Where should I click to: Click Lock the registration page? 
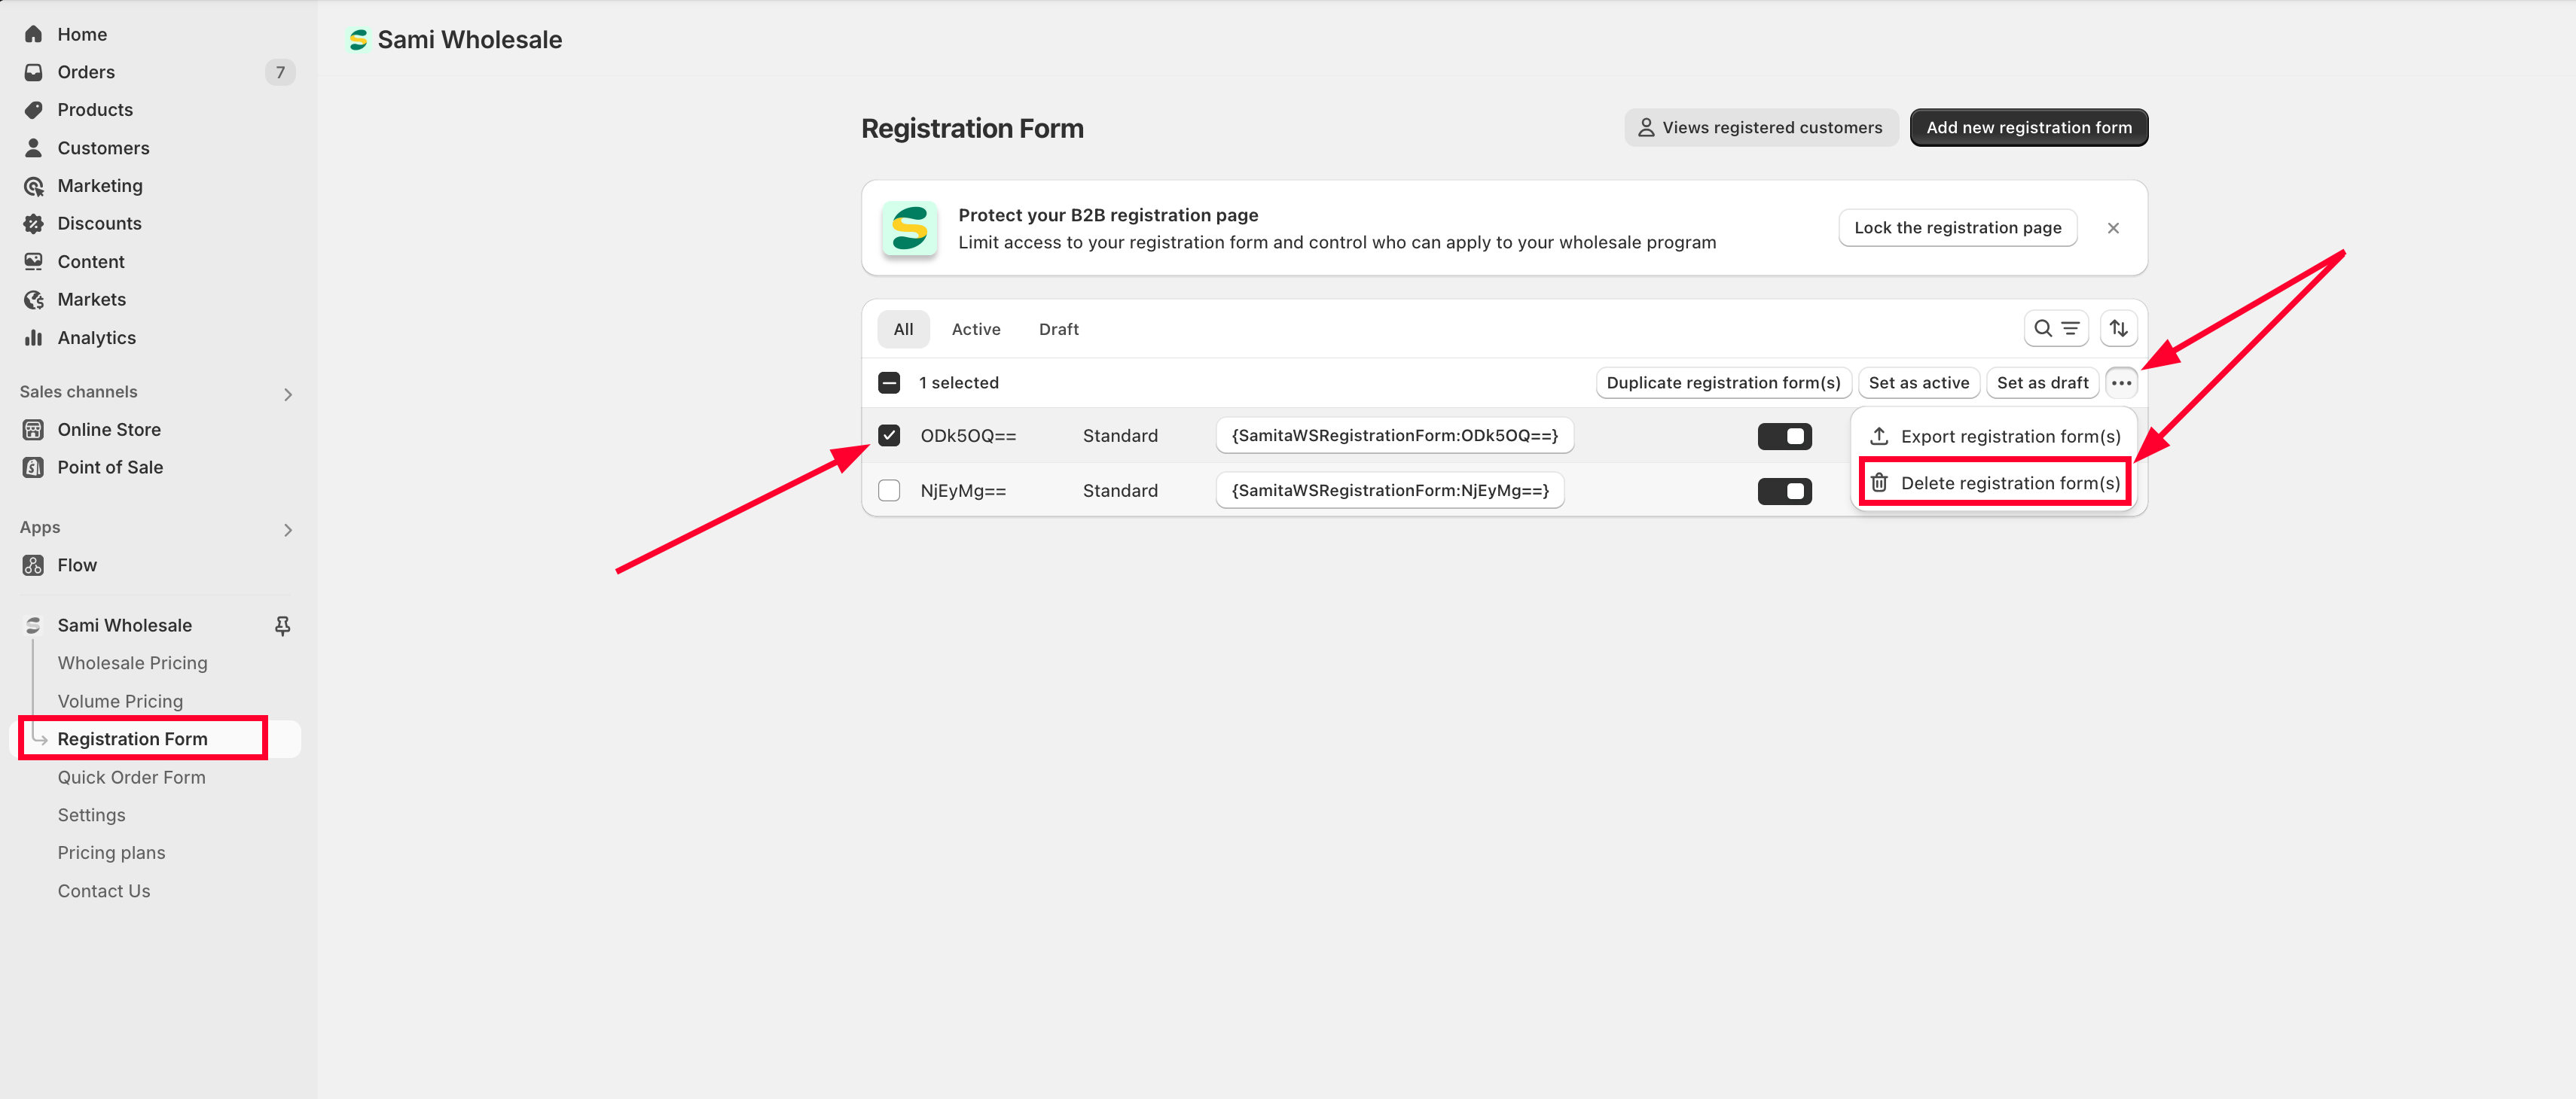(1957, 228)
